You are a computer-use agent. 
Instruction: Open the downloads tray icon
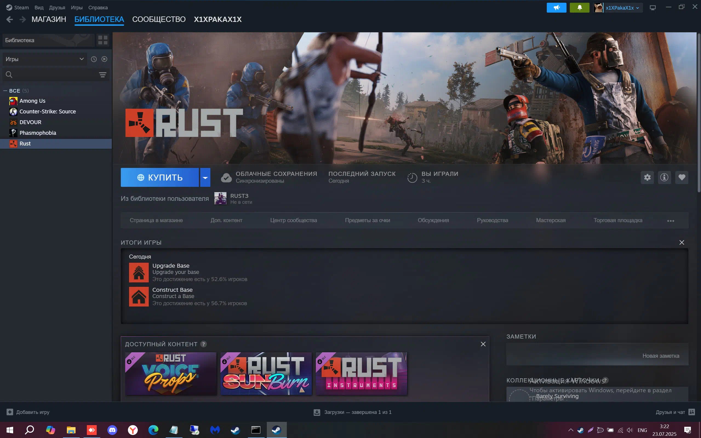tap(317, 412)
